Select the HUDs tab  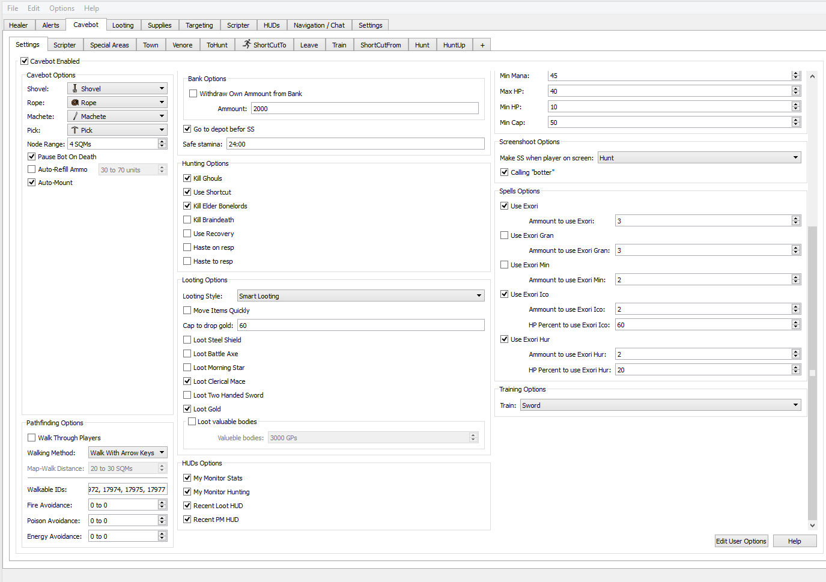(272, 25)
